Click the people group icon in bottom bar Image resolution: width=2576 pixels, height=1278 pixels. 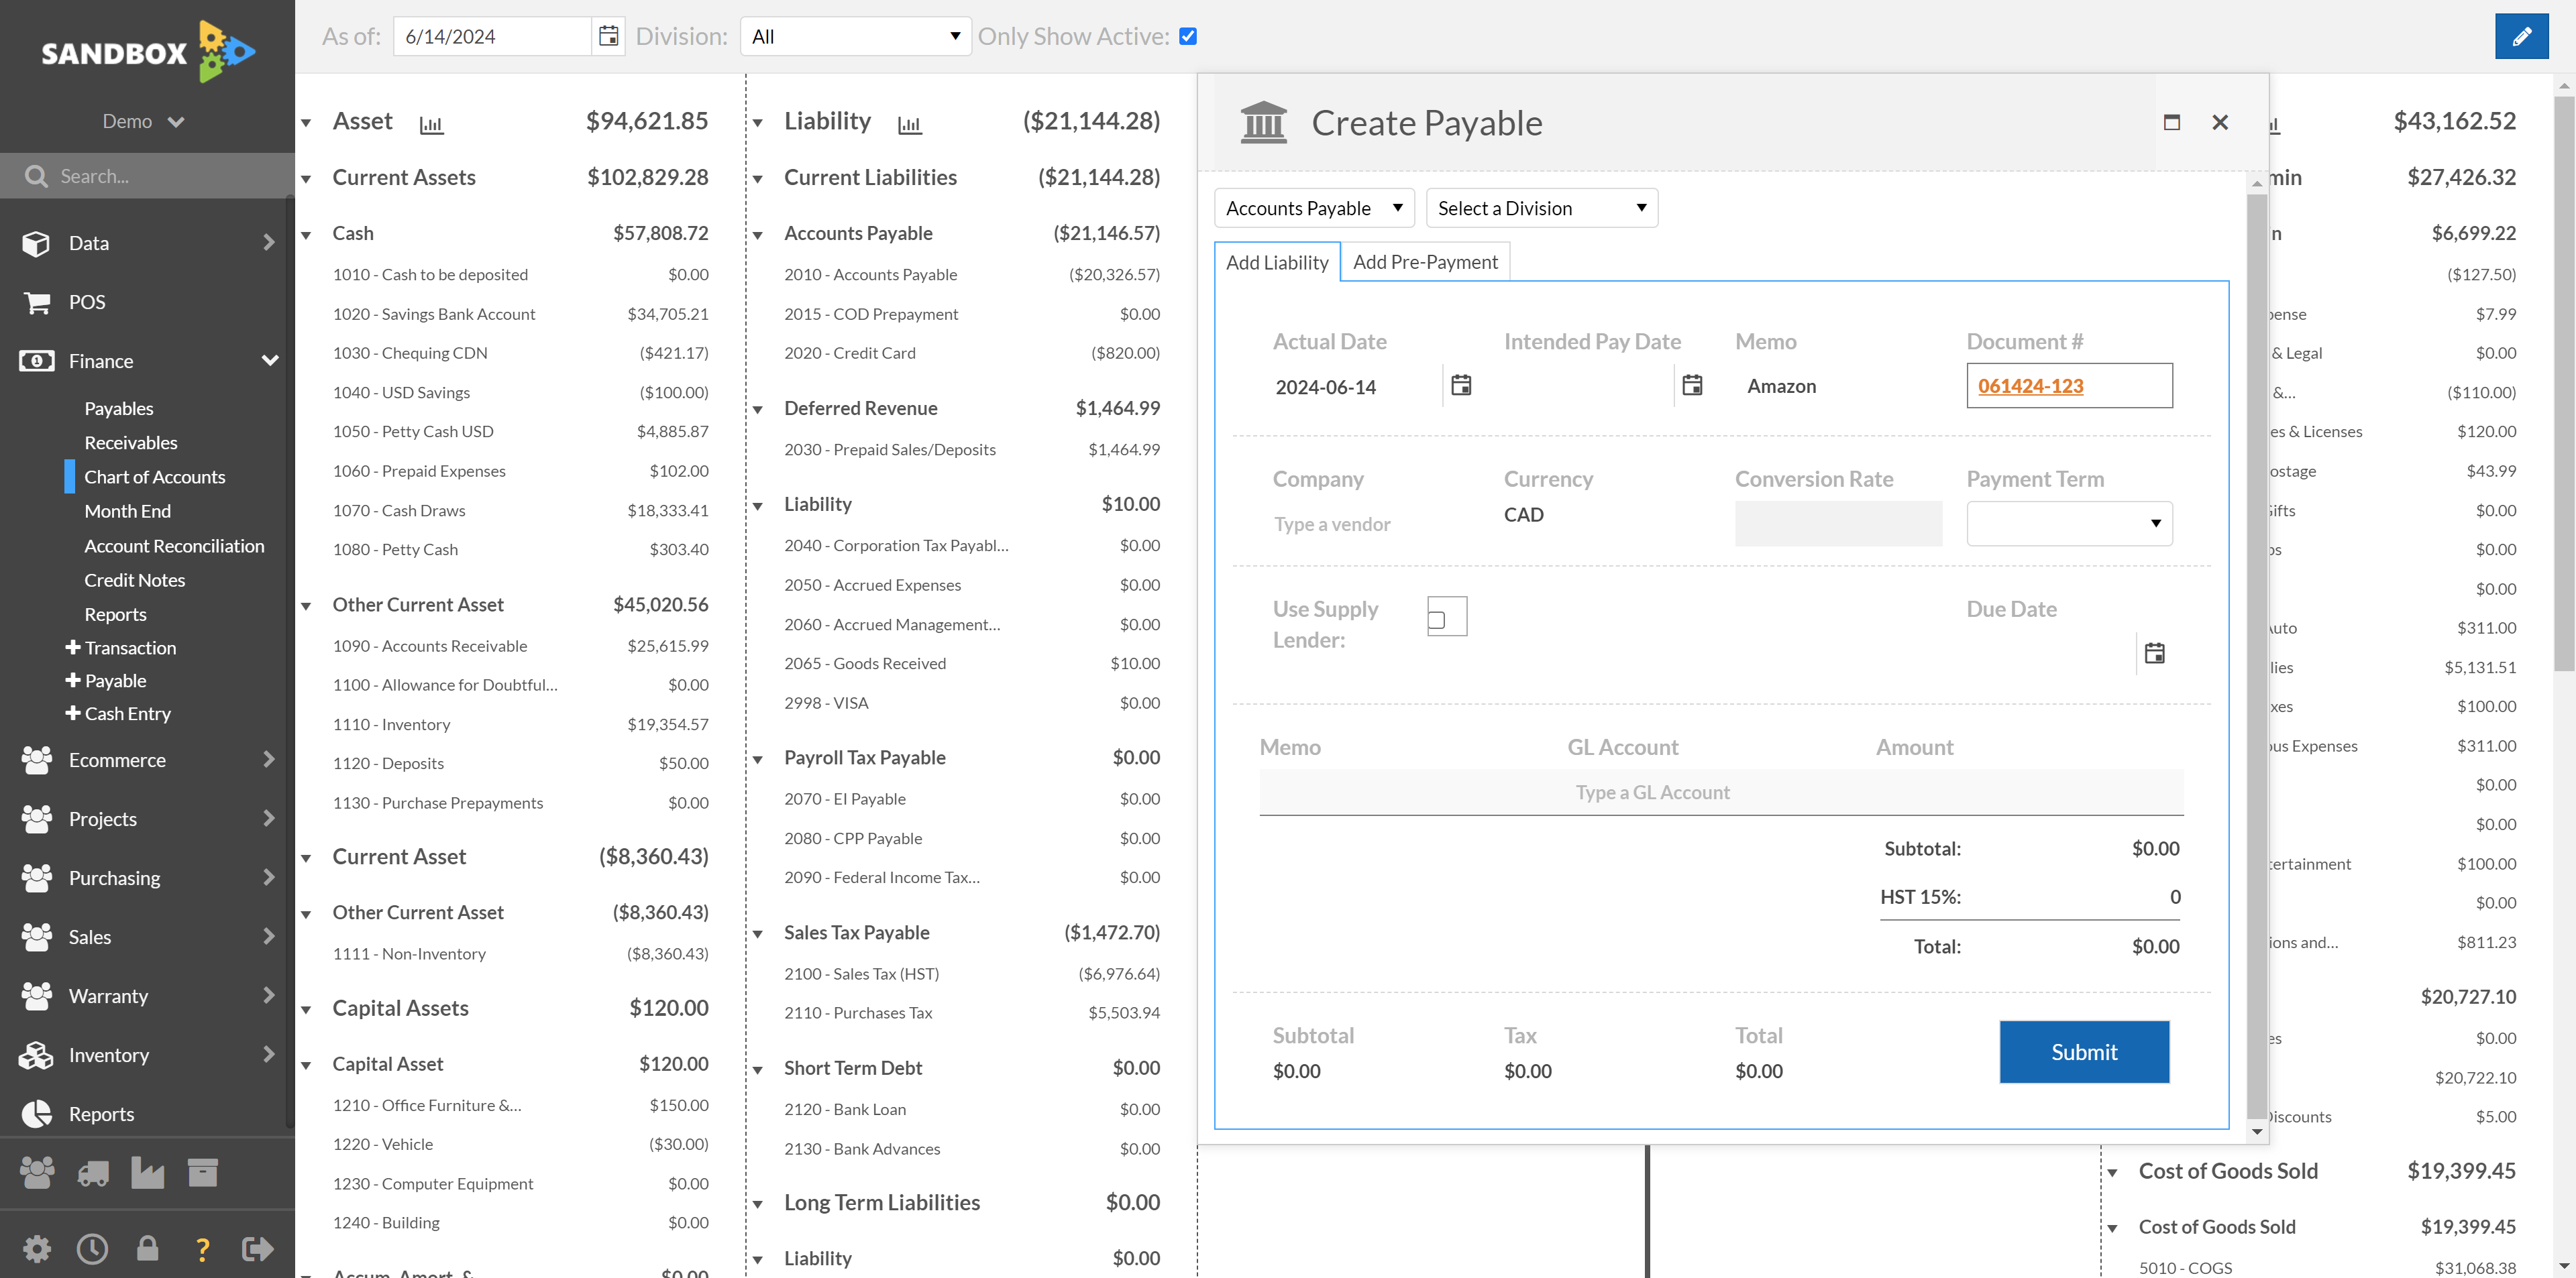click(x=37, y=1173)
